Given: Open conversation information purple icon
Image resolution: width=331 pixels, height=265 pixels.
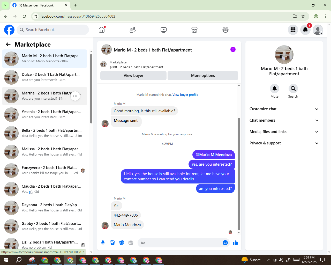Looking at the screenshot, I should tap(233, 49).
